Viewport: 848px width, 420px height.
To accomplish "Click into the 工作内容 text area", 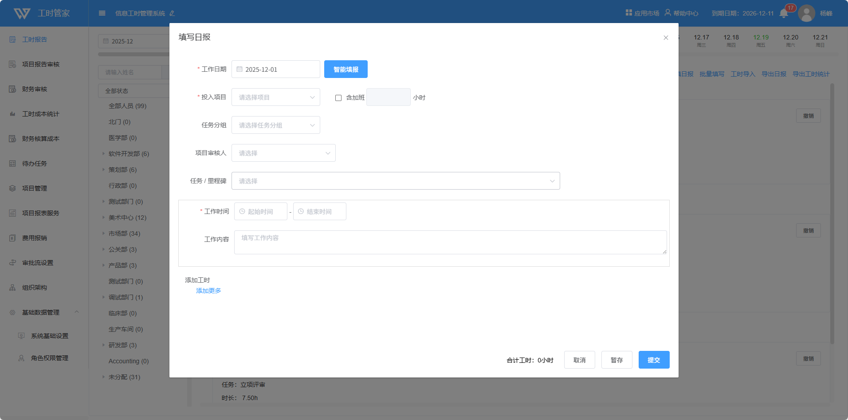I will 450,242.
